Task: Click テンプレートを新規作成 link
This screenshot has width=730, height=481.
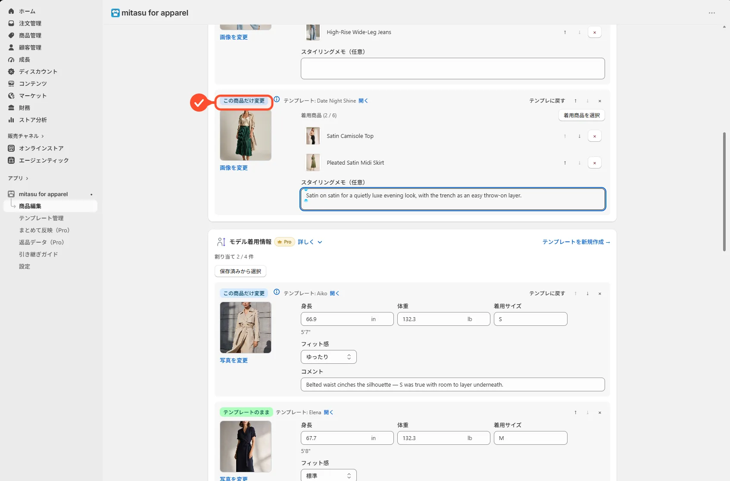Action: pos(576,242)
